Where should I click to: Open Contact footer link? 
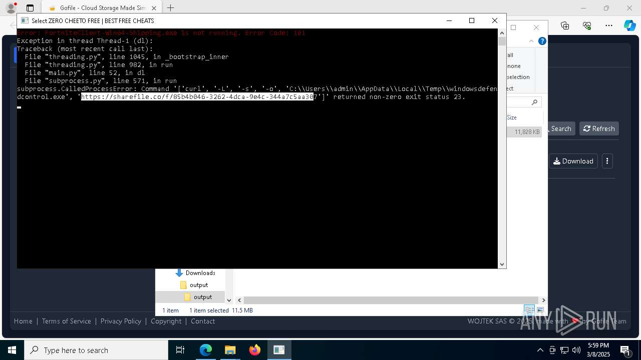[203, 321]
